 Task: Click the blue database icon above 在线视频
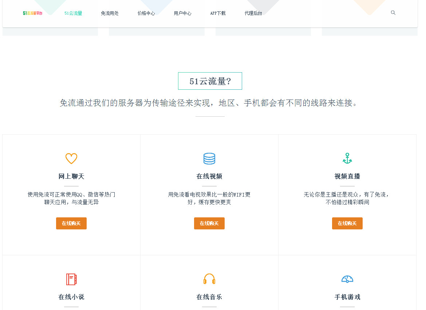point(209,159)
